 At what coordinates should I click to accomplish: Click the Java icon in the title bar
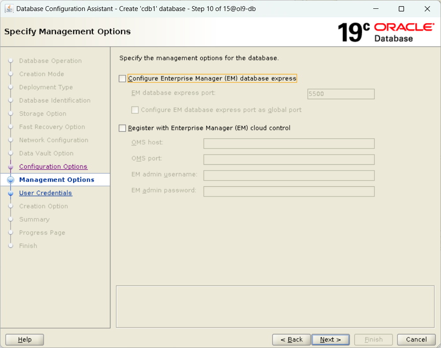(9, 9)
